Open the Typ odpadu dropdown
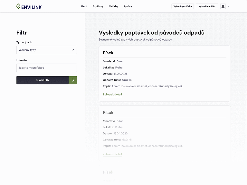The height and width of the screenshot is (185, 247). pyautogui.click(x=46, y=50)
